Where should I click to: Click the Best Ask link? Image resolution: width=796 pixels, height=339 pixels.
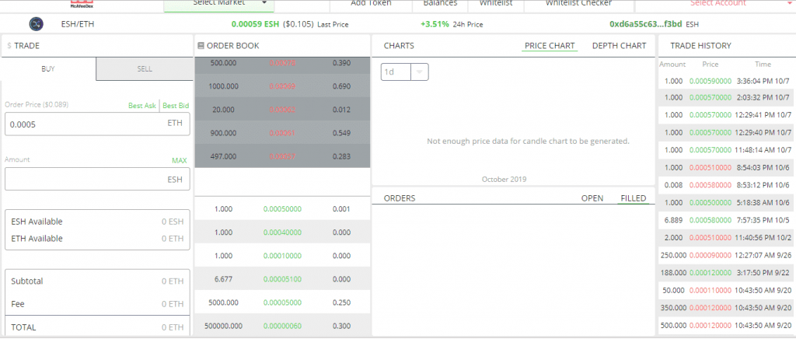(x=141, y=105)
